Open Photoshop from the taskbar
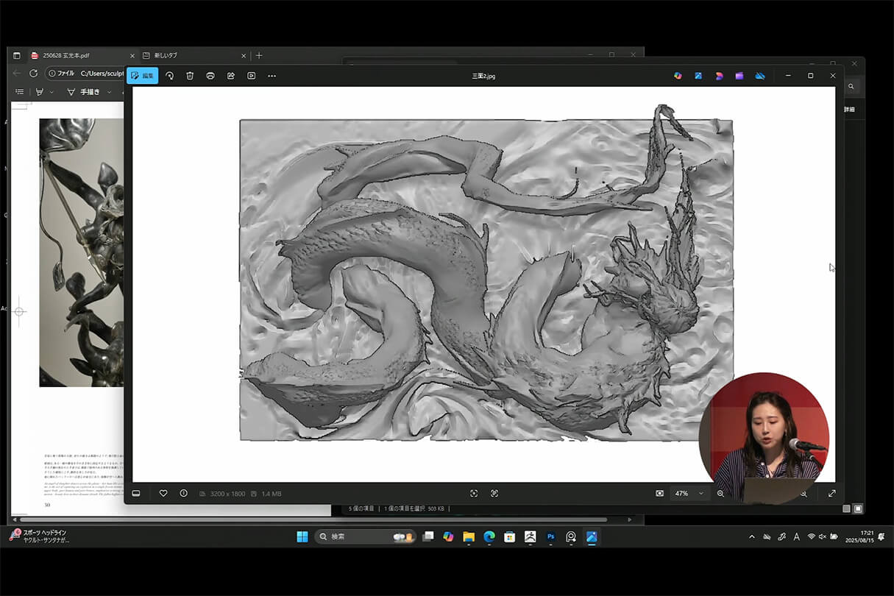 click(x=550, y=537)
